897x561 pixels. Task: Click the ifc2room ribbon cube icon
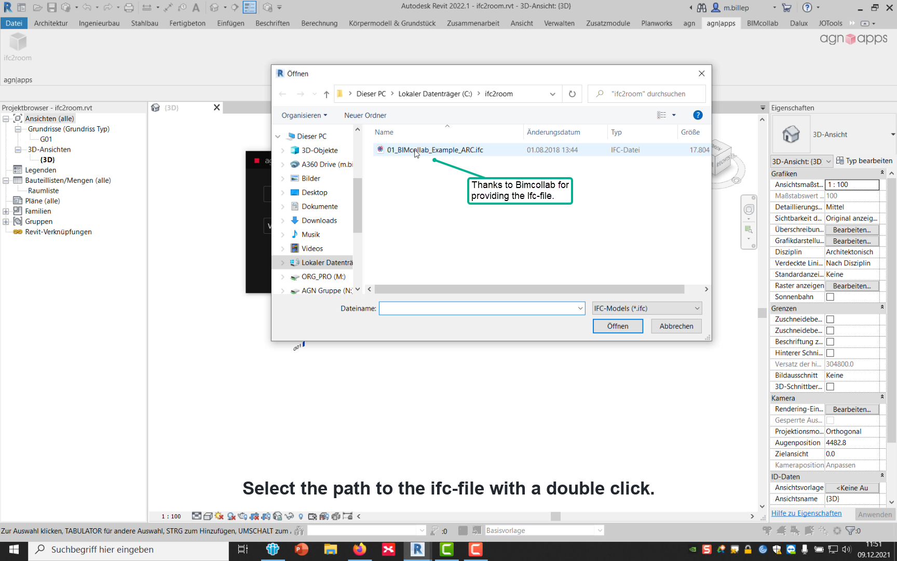[18, 42]
